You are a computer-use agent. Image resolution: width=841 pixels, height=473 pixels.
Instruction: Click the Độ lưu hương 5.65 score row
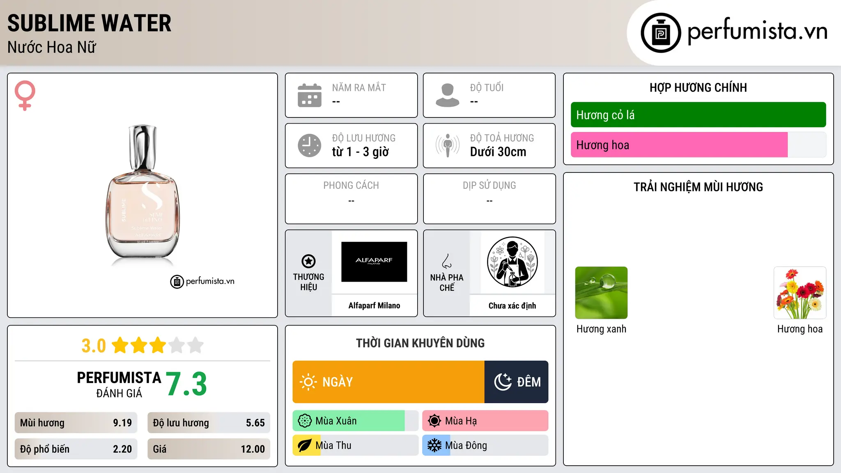point(209,423)
